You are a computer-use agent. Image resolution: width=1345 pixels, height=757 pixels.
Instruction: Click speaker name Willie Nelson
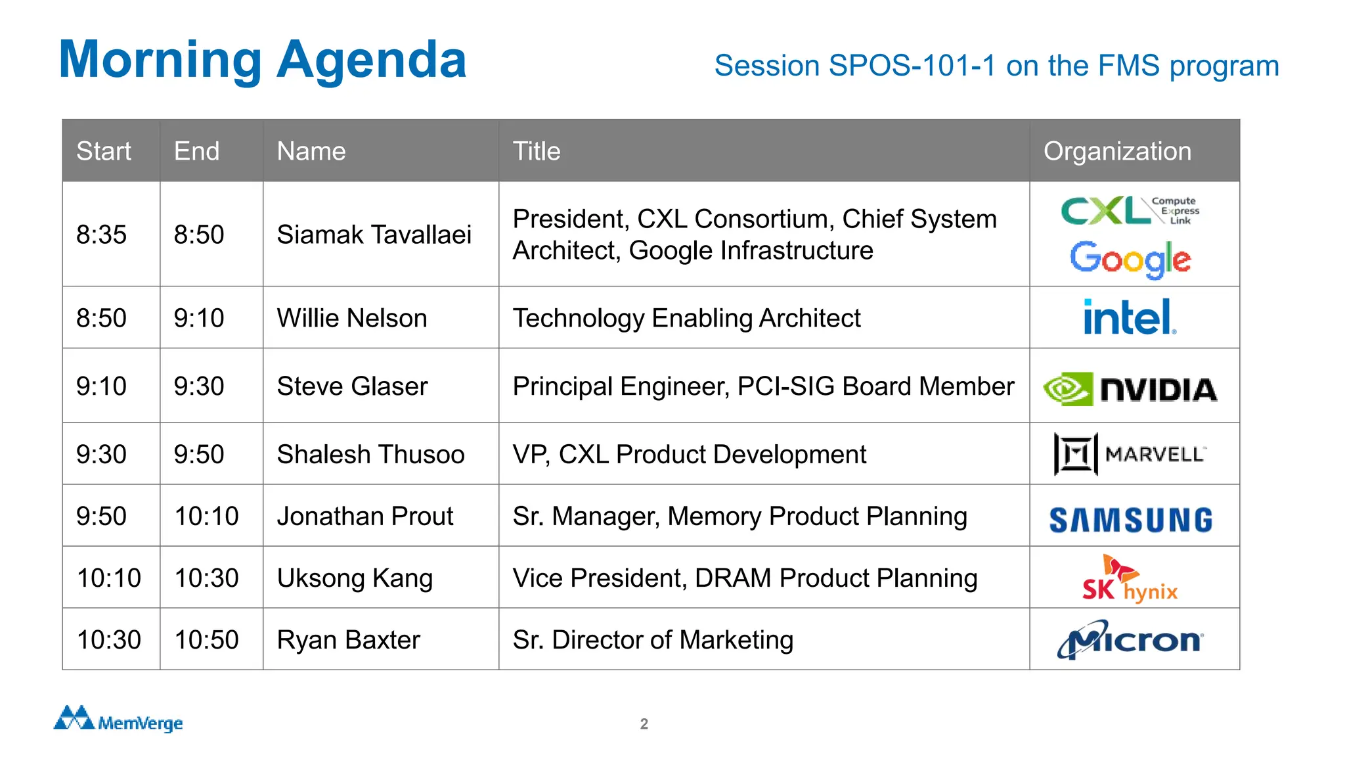pyautogui.click(x=352, y=318)
